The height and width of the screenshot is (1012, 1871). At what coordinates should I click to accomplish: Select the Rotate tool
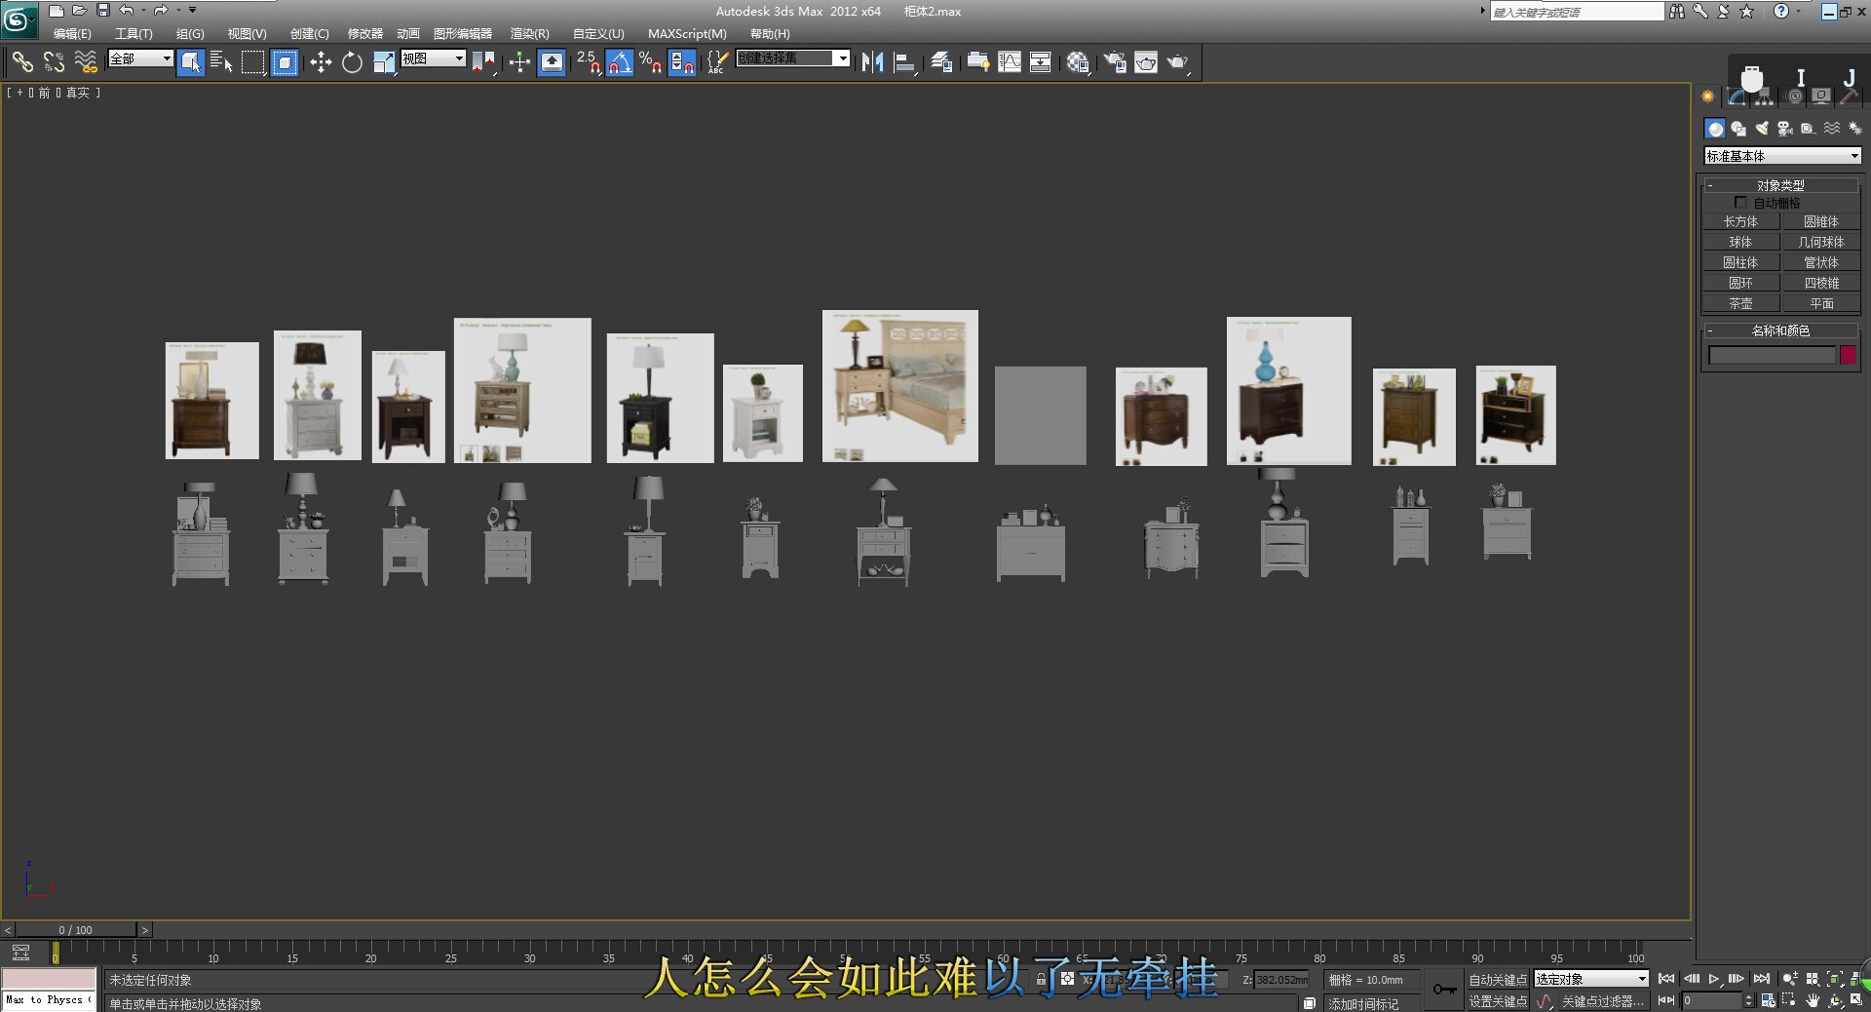click(352, 62)
